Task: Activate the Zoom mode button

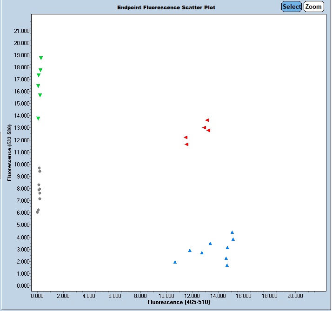Action: tap(313, 7)
